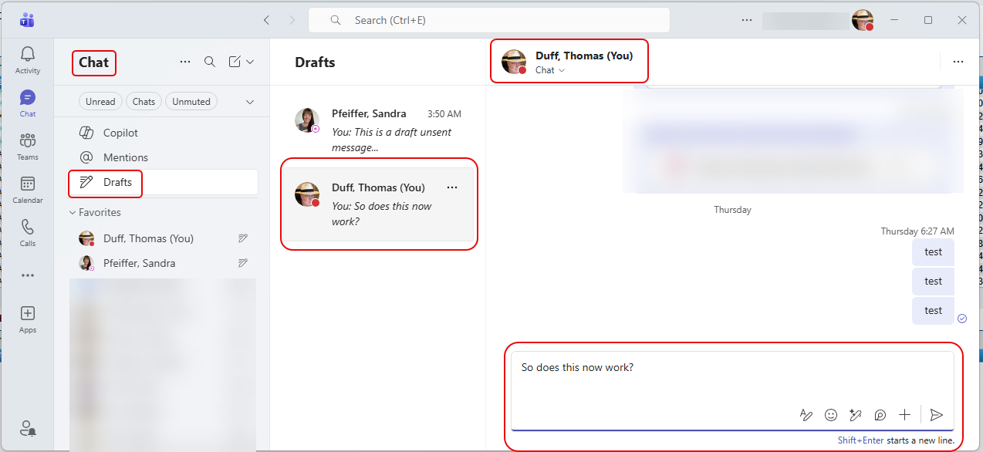Open the Calendar in left rail

click(x=28, y=189)
